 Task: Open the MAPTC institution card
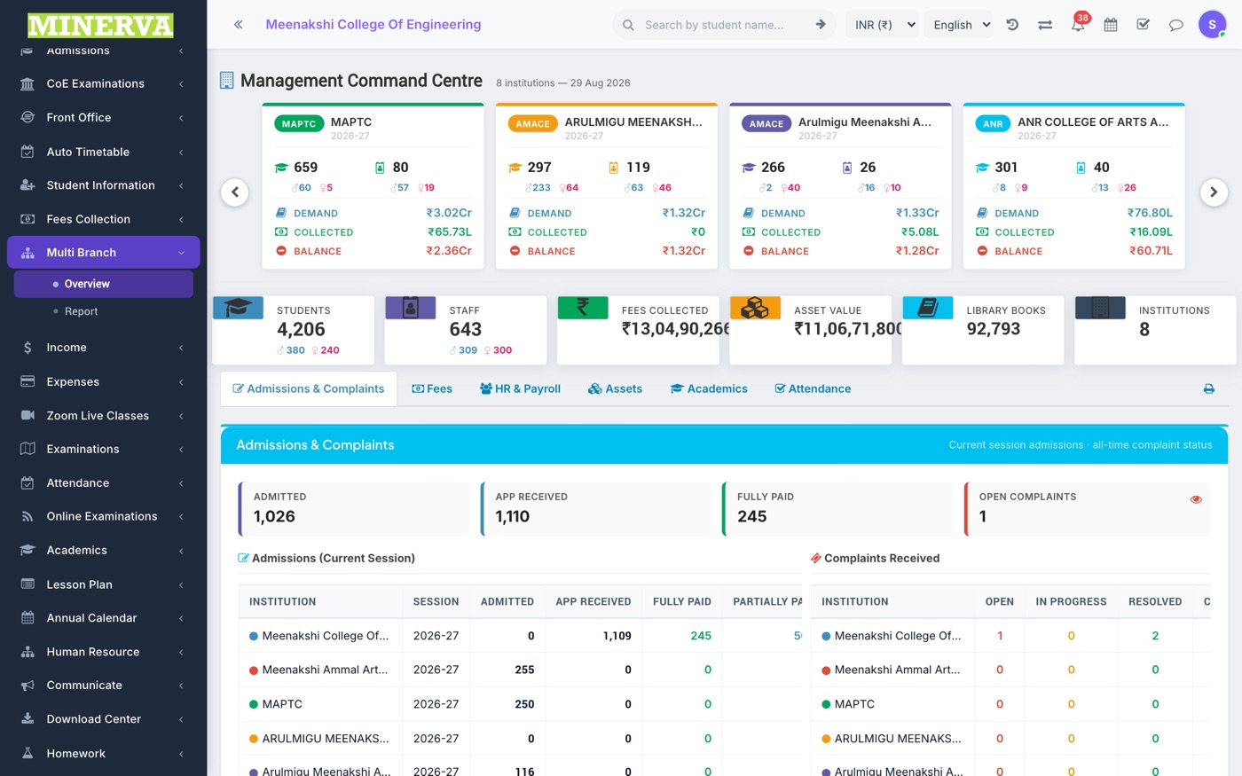(x=373, y=186)
